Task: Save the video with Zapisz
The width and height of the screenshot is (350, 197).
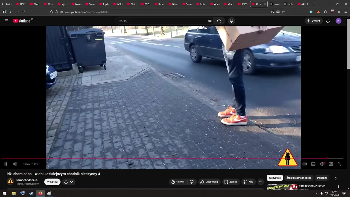Action: tap(231, 182)
